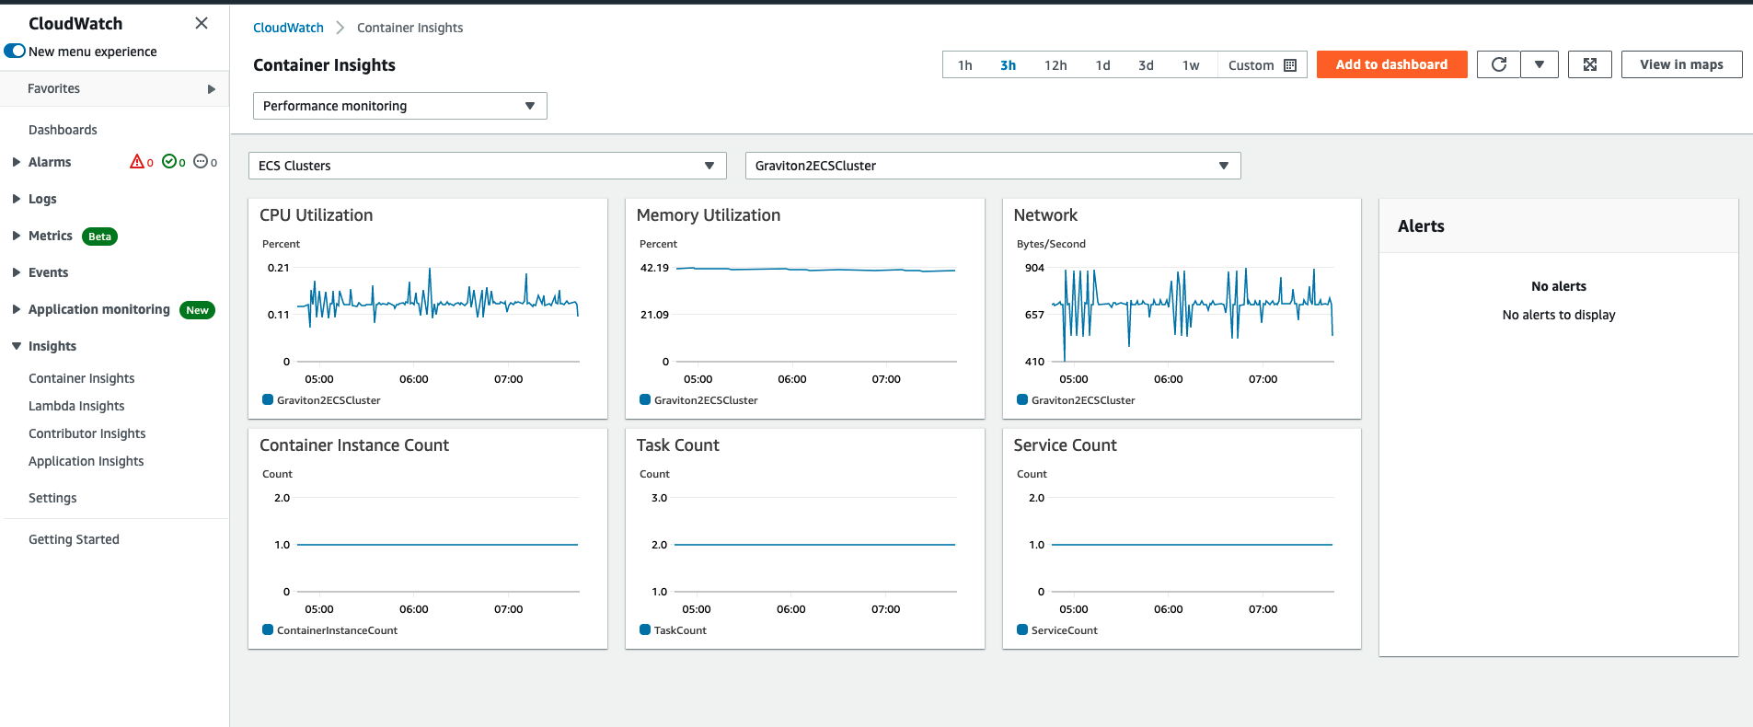Select the 1h time range

(x=965, y=65)
